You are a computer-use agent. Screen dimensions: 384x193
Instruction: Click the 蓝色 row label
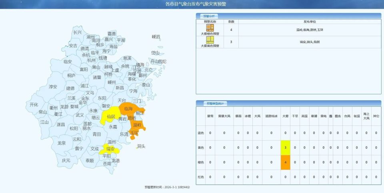(x=200, y=133)
